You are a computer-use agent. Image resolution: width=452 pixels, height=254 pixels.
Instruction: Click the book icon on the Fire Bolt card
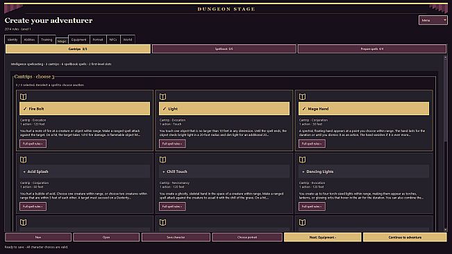(24, 96)
